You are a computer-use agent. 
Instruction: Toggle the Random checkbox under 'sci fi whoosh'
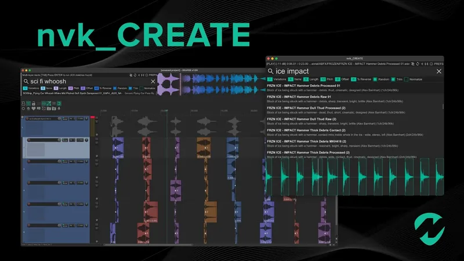pyautogui.click(x=115, y=88)
